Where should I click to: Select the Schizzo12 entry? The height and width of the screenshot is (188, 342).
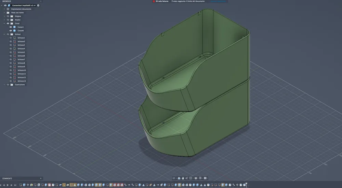pos(22,77)
